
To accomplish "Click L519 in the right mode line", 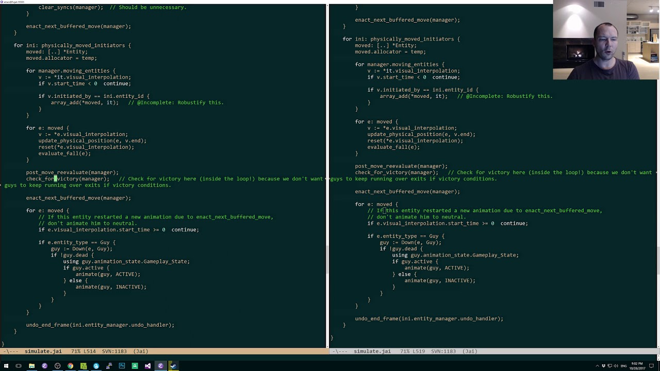I will [419, 351].
